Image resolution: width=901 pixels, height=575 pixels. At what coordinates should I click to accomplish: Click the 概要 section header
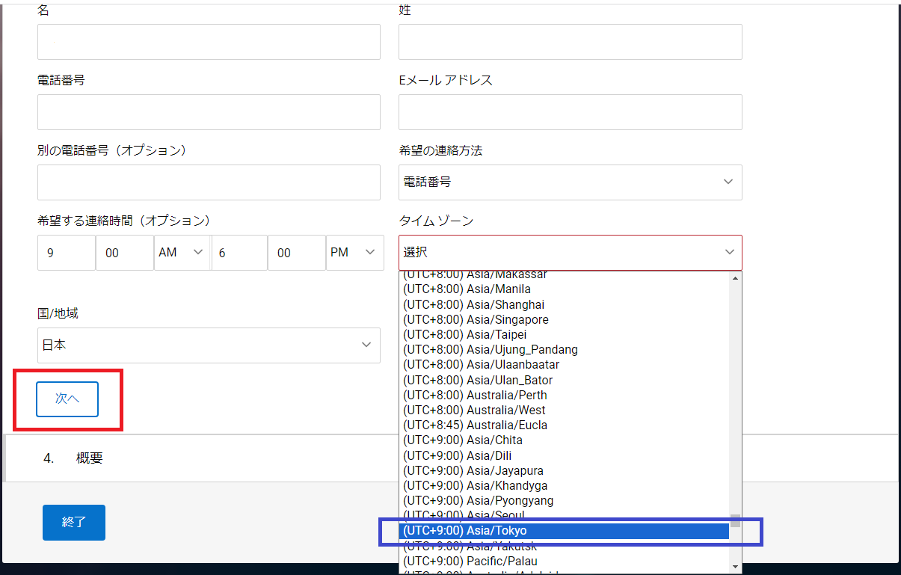point(90,458)
